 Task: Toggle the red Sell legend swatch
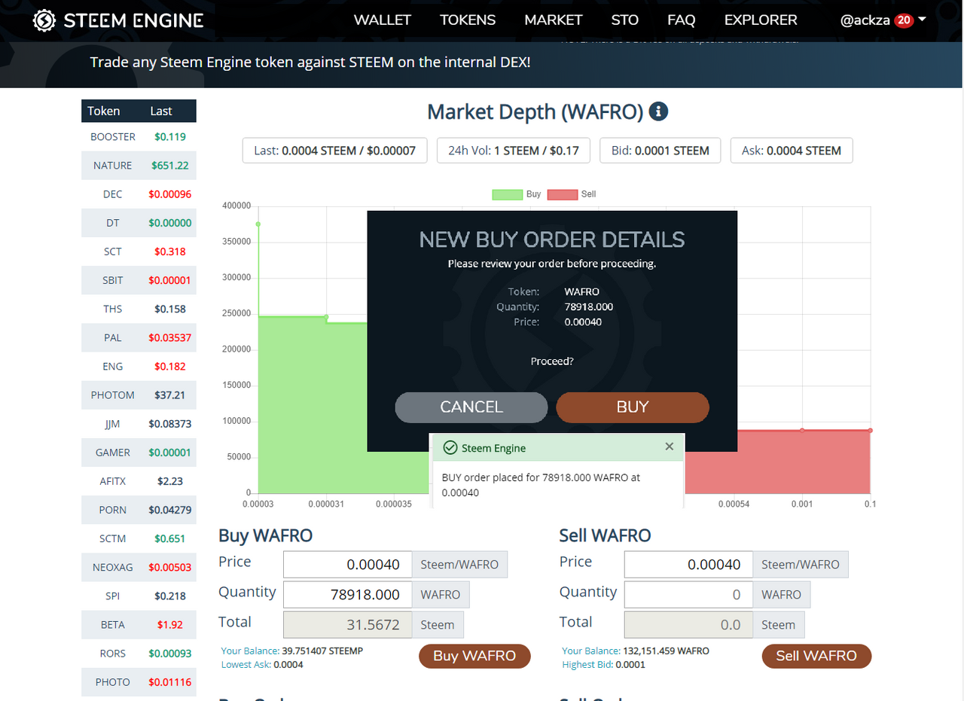(563, 194)
